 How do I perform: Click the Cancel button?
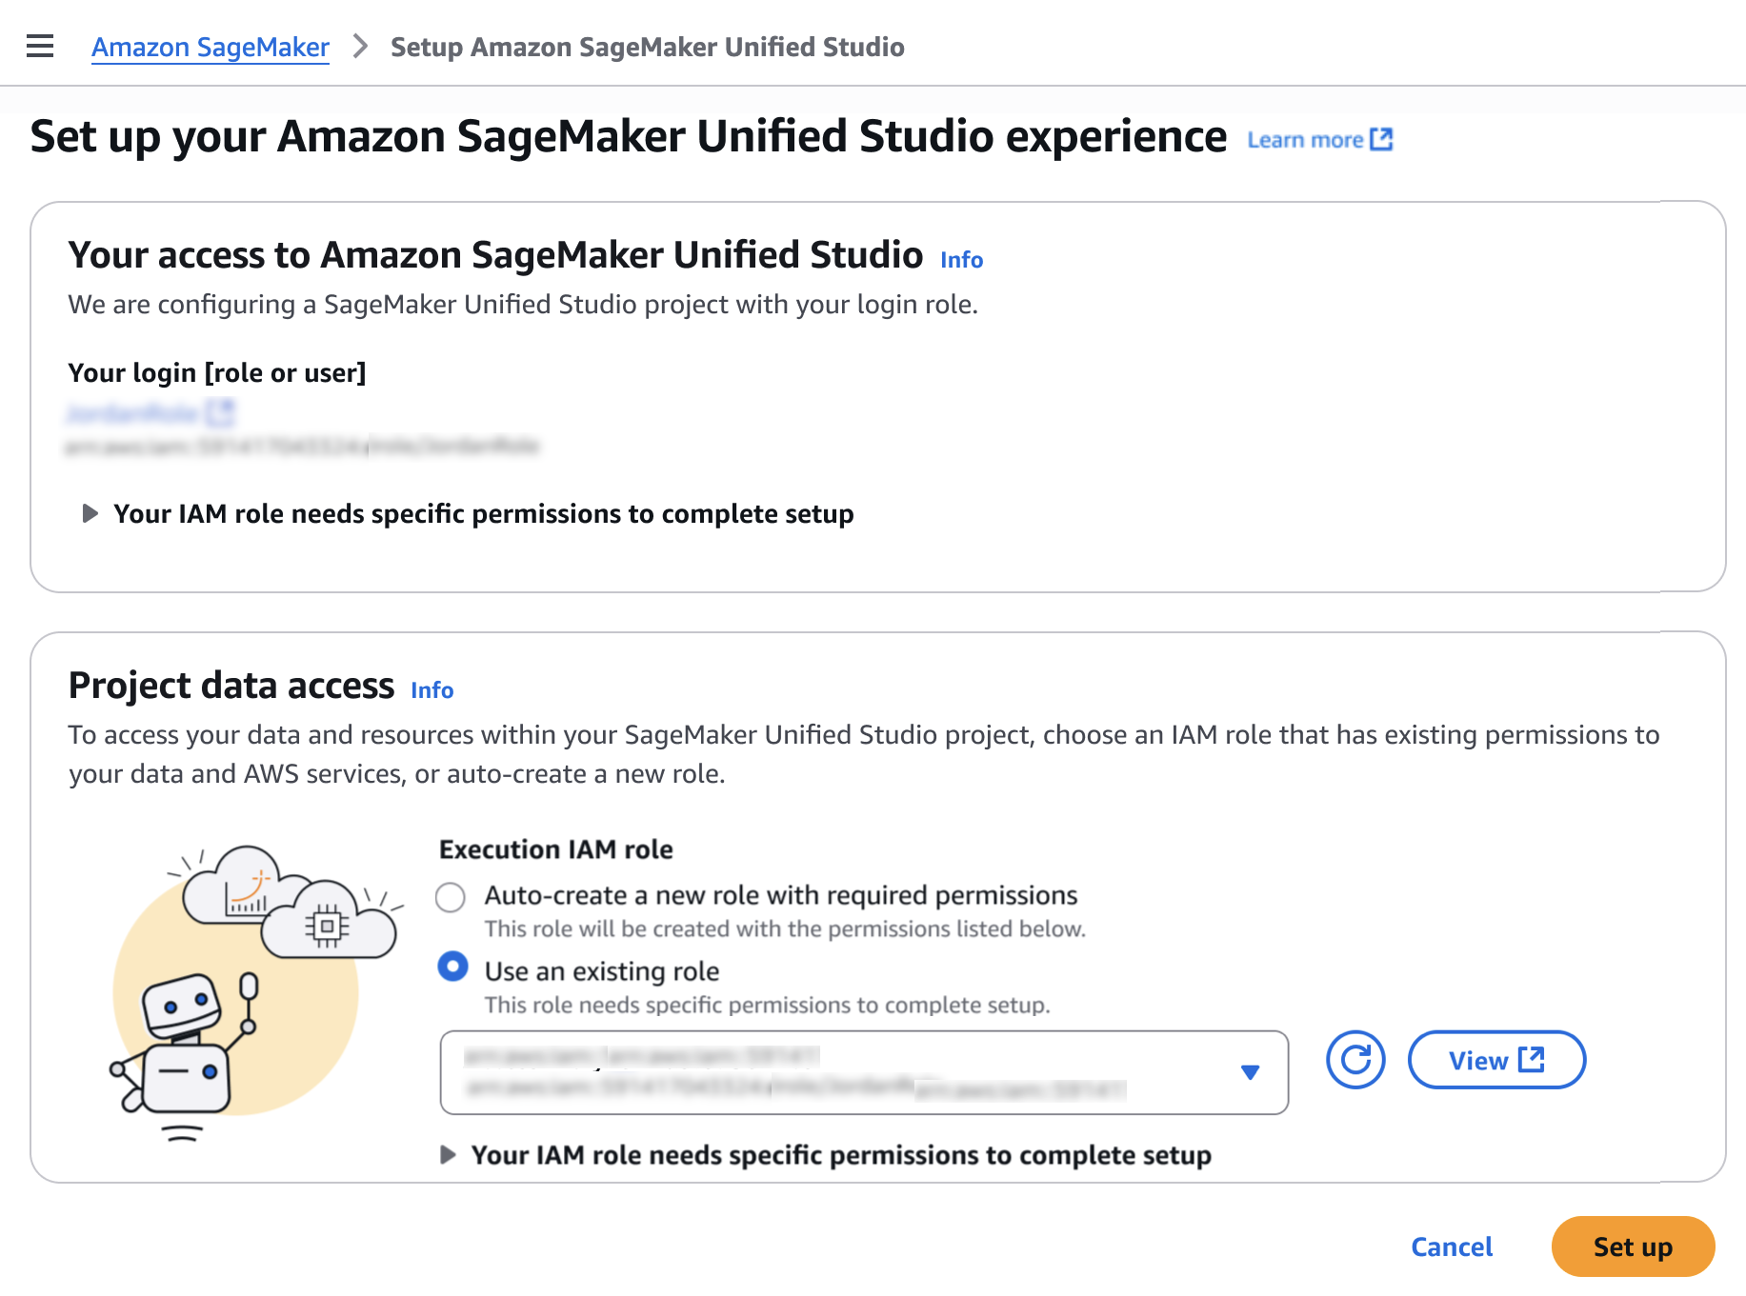pos(1452,1246)
